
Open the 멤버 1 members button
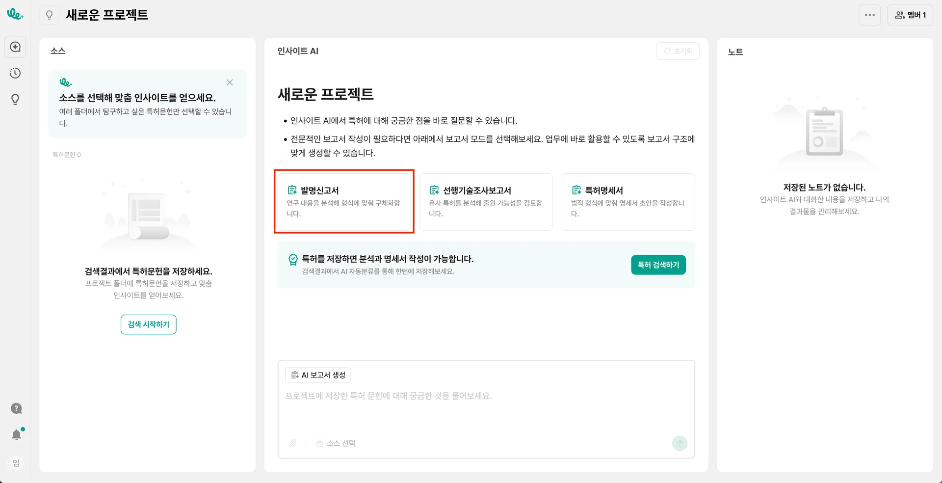coord(910,15)
